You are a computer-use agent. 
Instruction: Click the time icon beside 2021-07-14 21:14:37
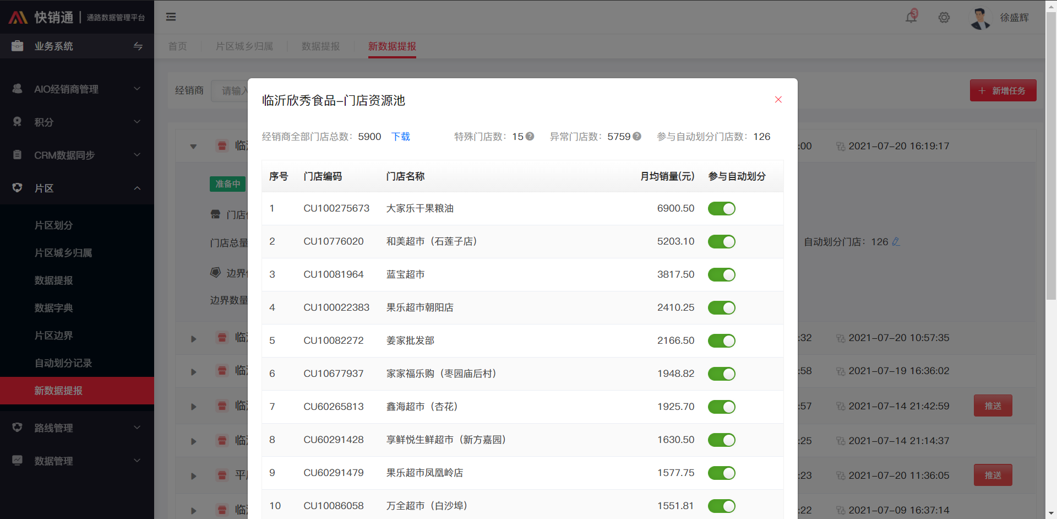point(841,441)
